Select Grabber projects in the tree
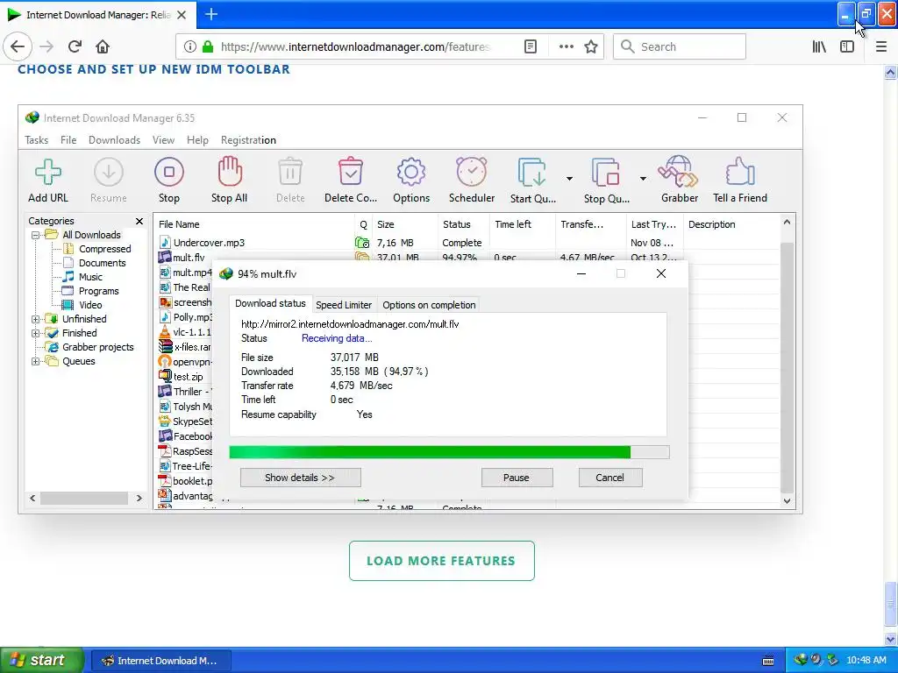Image resolution: width=898 pixels, height=673 pixels. pos(98,347)
